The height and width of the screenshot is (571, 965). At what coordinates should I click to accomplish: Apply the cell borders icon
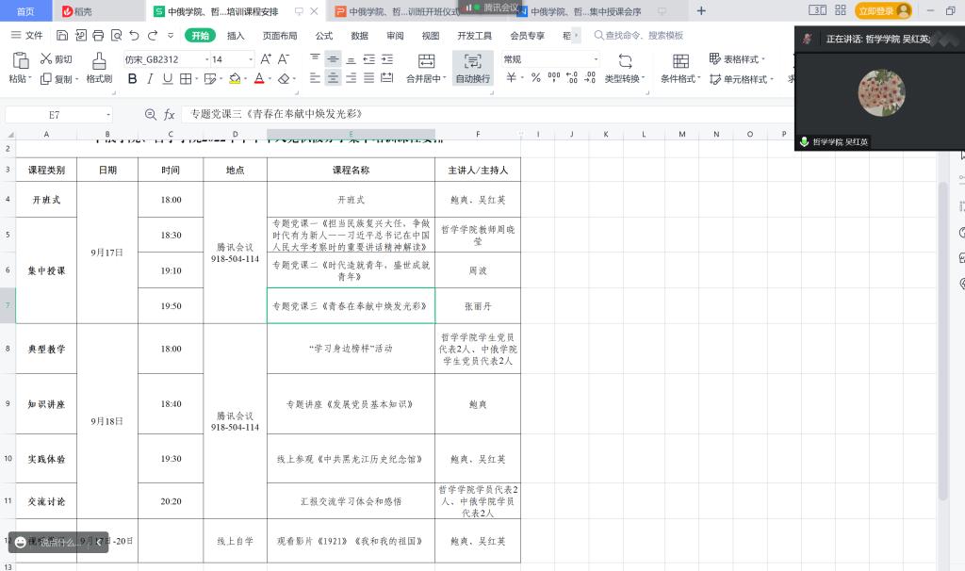pyautogui.click(x=186, y=79)
